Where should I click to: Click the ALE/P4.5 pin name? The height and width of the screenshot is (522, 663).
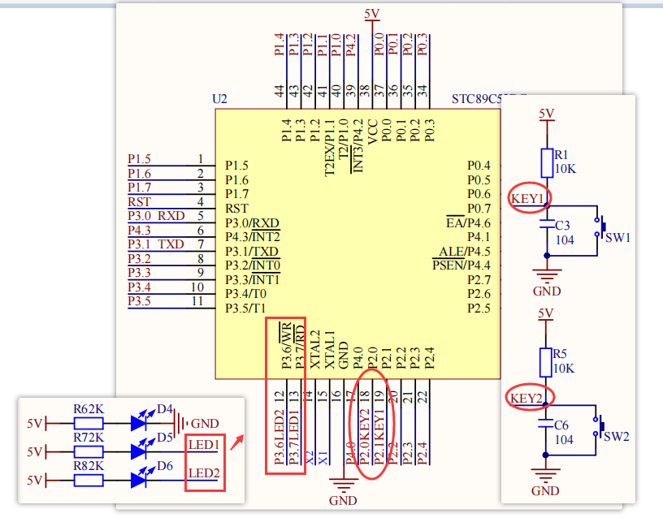tap(464, 252)
